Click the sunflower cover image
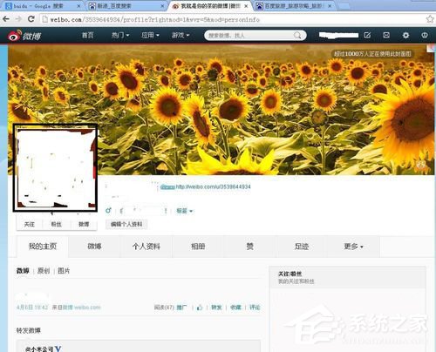Screen dimensions: 436x352 coord(221,110)
